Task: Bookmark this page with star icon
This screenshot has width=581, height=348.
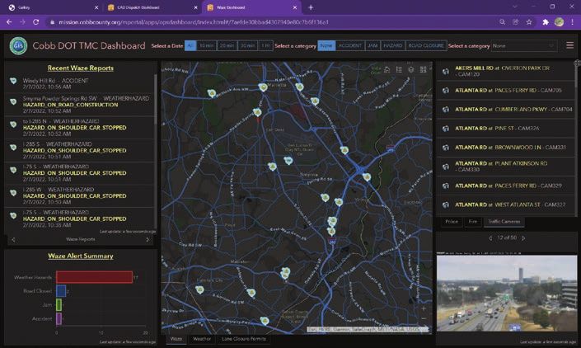Action: pyautogui.click(x=529, y=22)
